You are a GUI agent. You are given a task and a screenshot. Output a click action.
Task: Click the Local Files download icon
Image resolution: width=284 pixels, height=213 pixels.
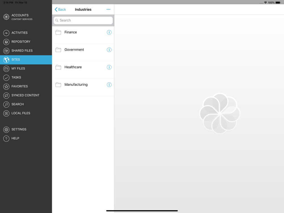[6, 113]
